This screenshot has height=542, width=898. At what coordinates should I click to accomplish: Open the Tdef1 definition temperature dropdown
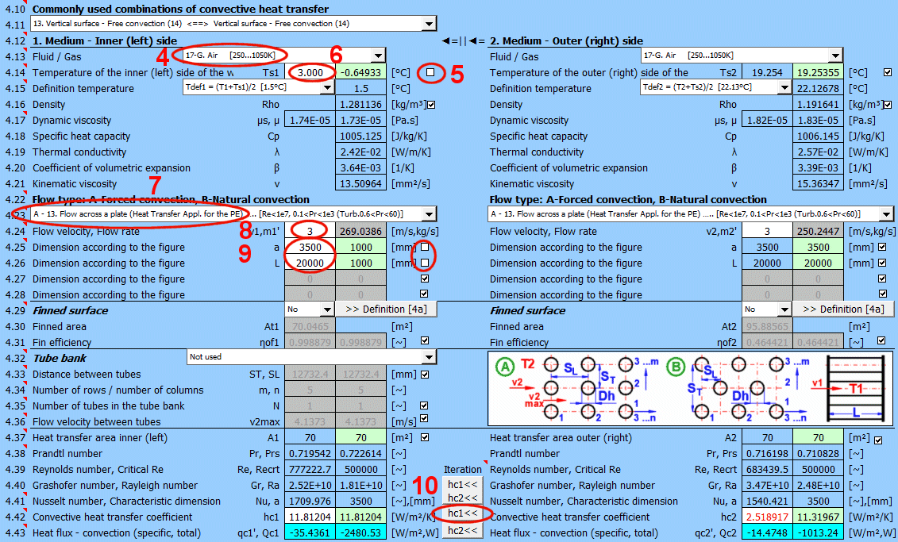coord(327,88)
